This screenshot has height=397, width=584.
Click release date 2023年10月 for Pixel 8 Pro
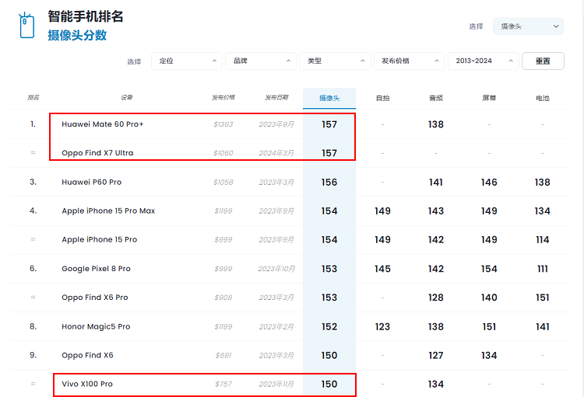coord(276,268)
